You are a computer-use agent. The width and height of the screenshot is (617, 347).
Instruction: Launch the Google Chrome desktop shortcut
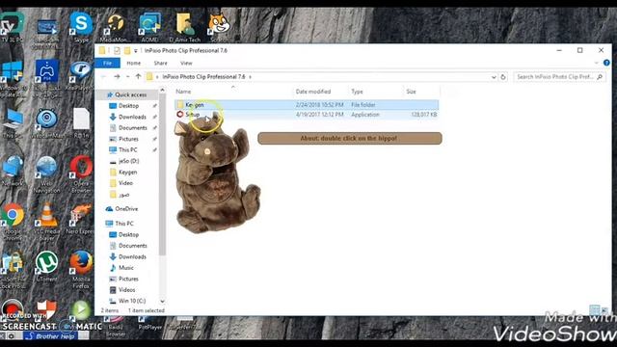pos(13,221)
